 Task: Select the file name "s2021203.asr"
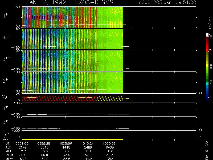tap(155, 2)
